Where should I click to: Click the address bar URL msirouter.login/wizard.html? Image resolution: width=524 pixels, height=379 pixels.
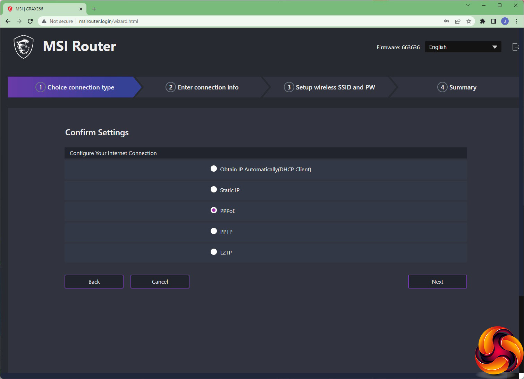click(109, 21)
